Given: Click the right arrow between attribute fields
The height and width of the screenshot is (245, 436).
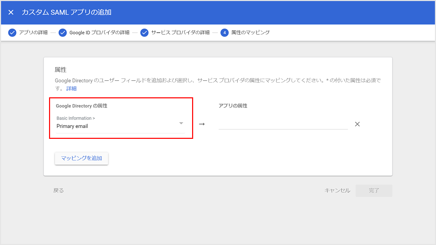Looking at the screenshot, I should [x=202, y=124].
